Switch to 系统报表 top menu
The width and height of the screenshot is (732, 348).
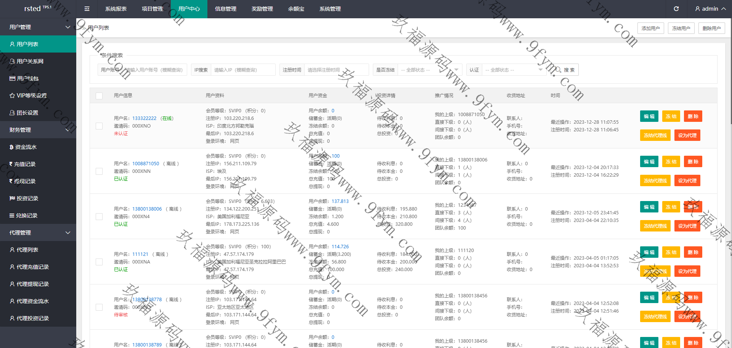pos(116,9)
